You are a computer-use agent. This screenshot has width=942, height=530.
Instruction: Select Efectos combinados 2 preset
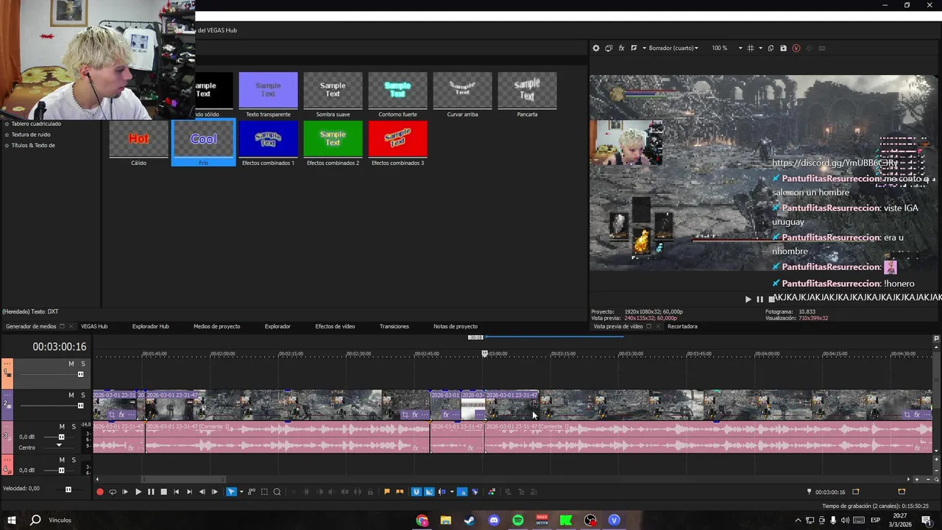point(333,143)
